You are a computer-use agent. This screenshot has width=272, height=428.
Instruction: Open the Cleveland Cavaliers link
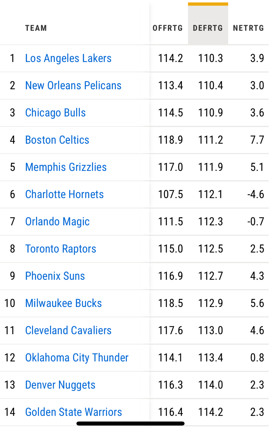tap(68, 330)
